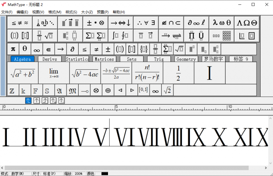
Task: Insert combination n!/r!(n−r)! expression
Action: [x=147, y=73]
